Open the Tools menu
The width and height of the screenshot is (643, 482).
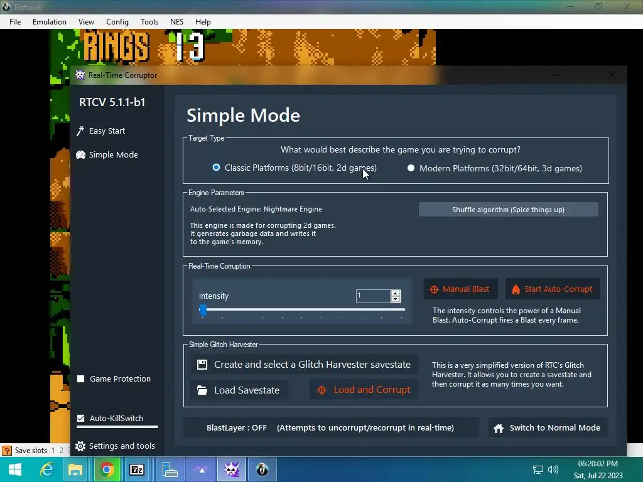pyautogui.click(x=149, y=22)
